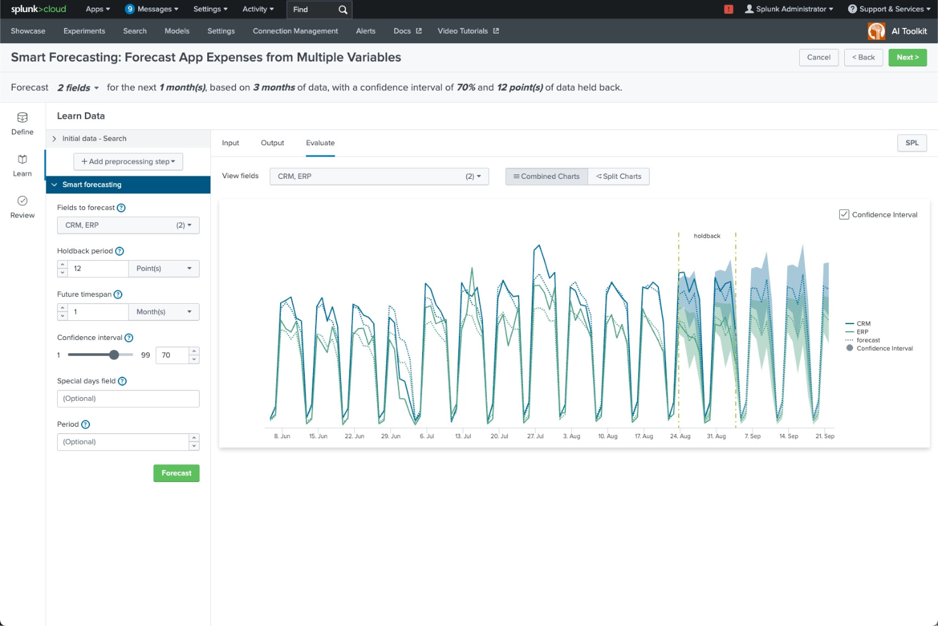The width and height of the screenshot is (938, 626).
Task: Switch to the Input tab
Action: point(231,143)
